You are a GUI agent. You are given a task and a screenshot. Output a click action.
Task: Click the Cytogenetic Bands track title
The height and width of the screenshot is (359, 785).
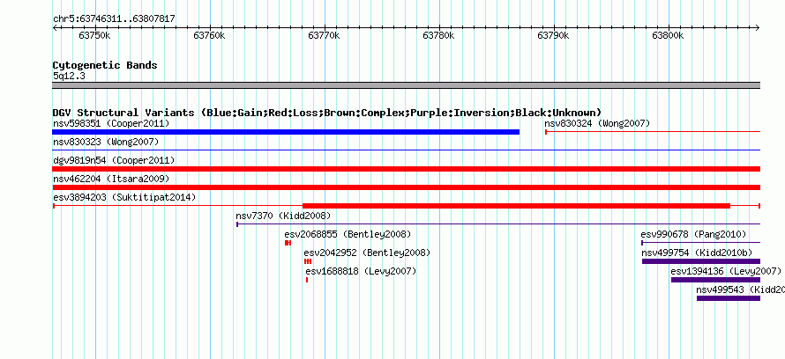105,65
